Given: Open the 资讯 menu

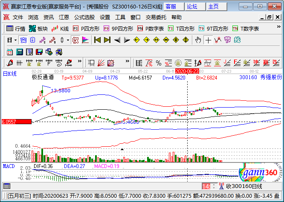Looking at the screenshot, I should (x=49, y=17).
